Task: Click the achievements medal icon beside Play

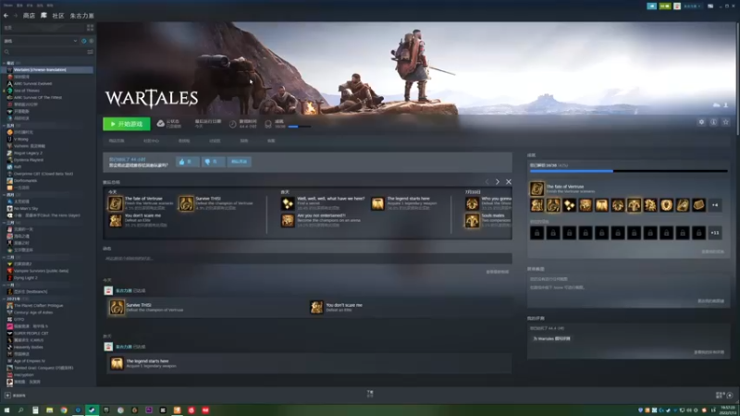Action: pos(268,124)
